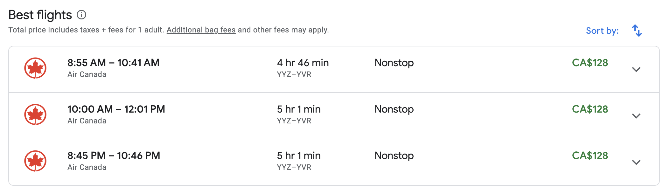Click YYZ–YVR route on the 8:45 PM flight
The width and height of the screenshot is (670, 194).
pos(294,167)
